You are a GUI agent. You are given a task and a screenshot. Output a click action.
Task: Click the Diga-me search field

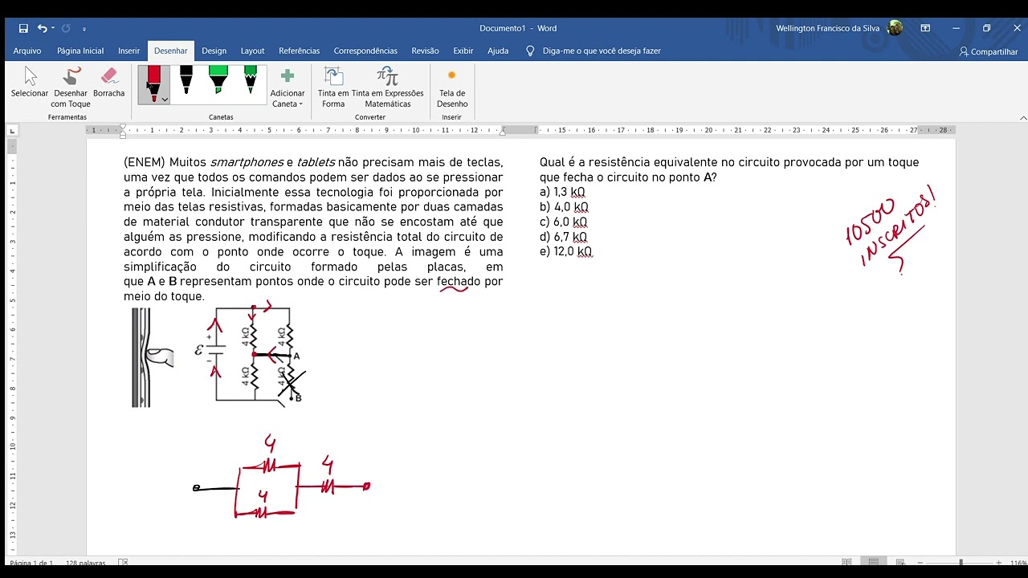coord(602,51)
